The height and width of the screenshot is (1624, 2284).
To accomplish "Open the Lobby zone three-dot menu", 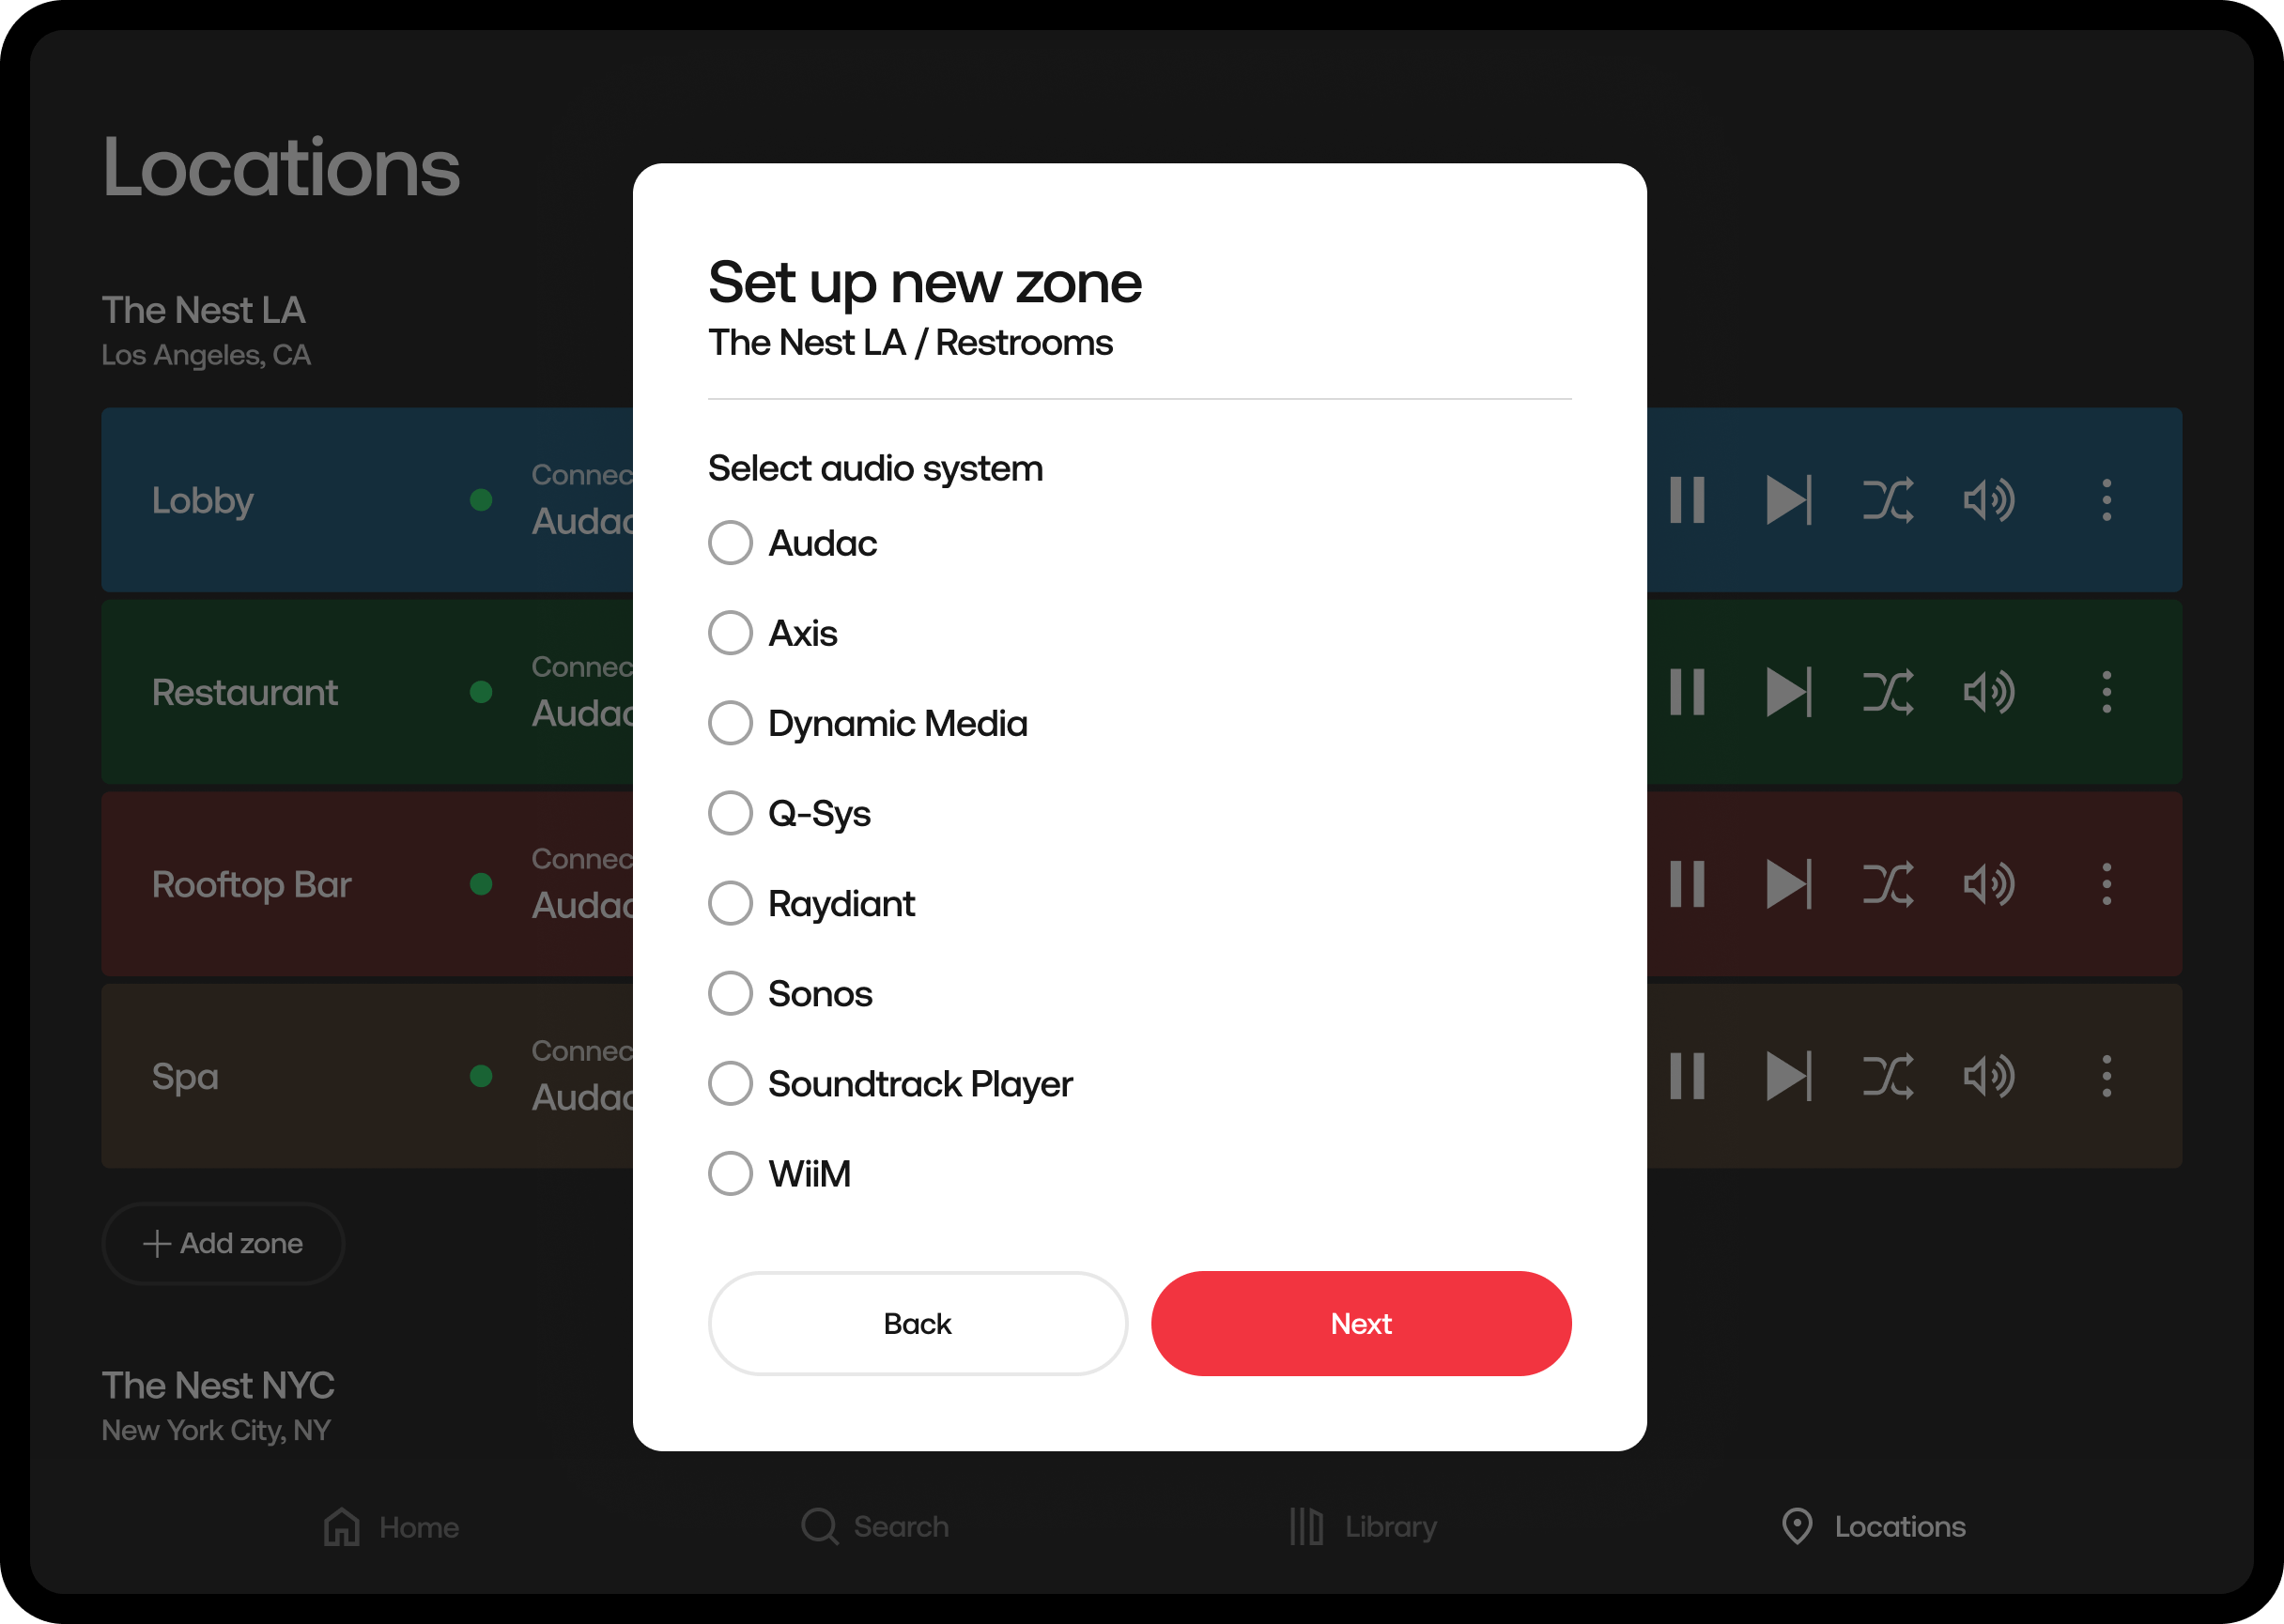I will tap(2107, 500).
